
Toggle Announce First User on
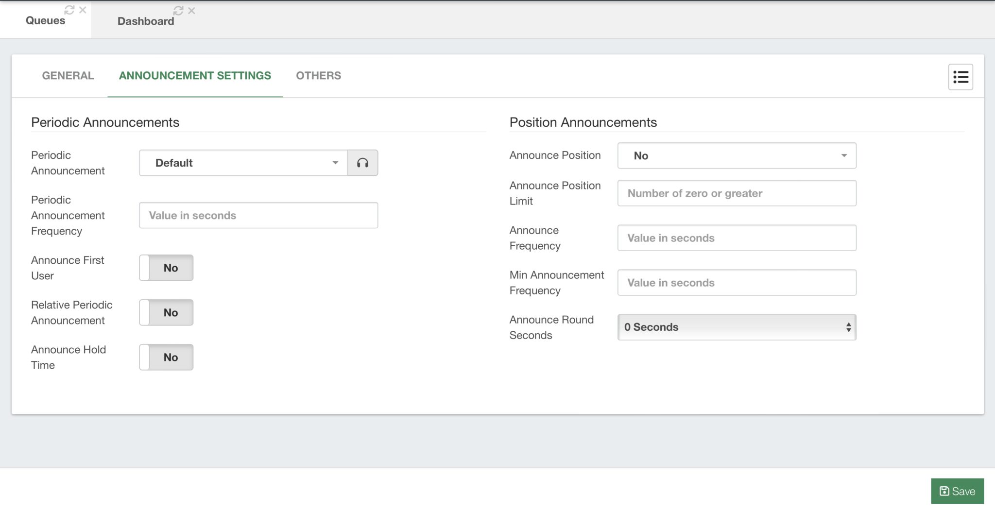tap(166, 267)
